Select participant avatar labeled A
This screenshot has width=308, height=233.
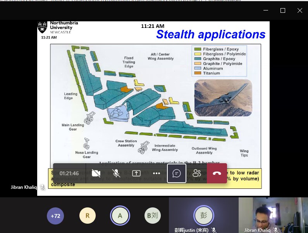120,216
